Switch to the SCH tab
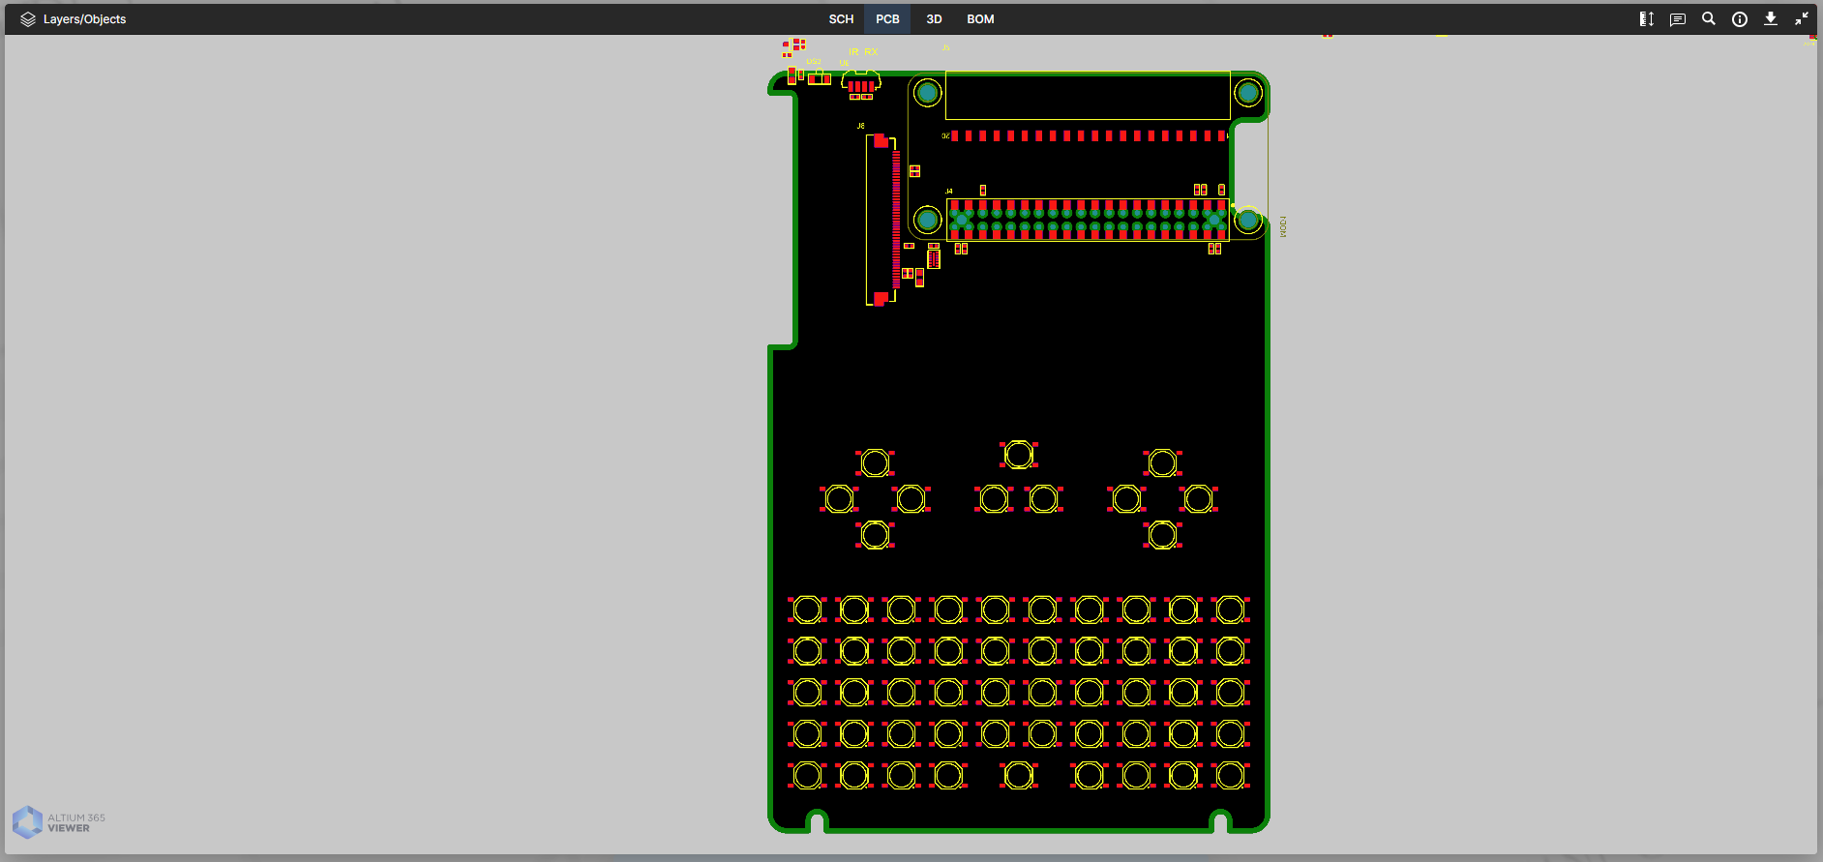Screen dimensions: 1823x862 pyautogui.click(x=841, y=19)
